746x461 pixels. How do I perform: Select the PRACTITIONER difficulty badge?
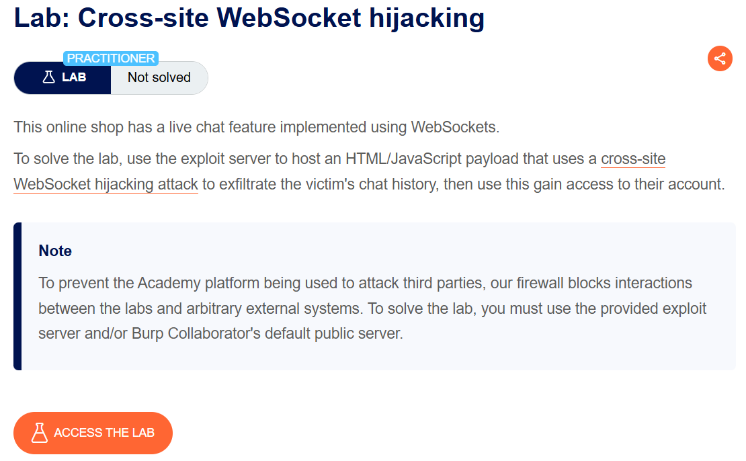click(111, 58)
